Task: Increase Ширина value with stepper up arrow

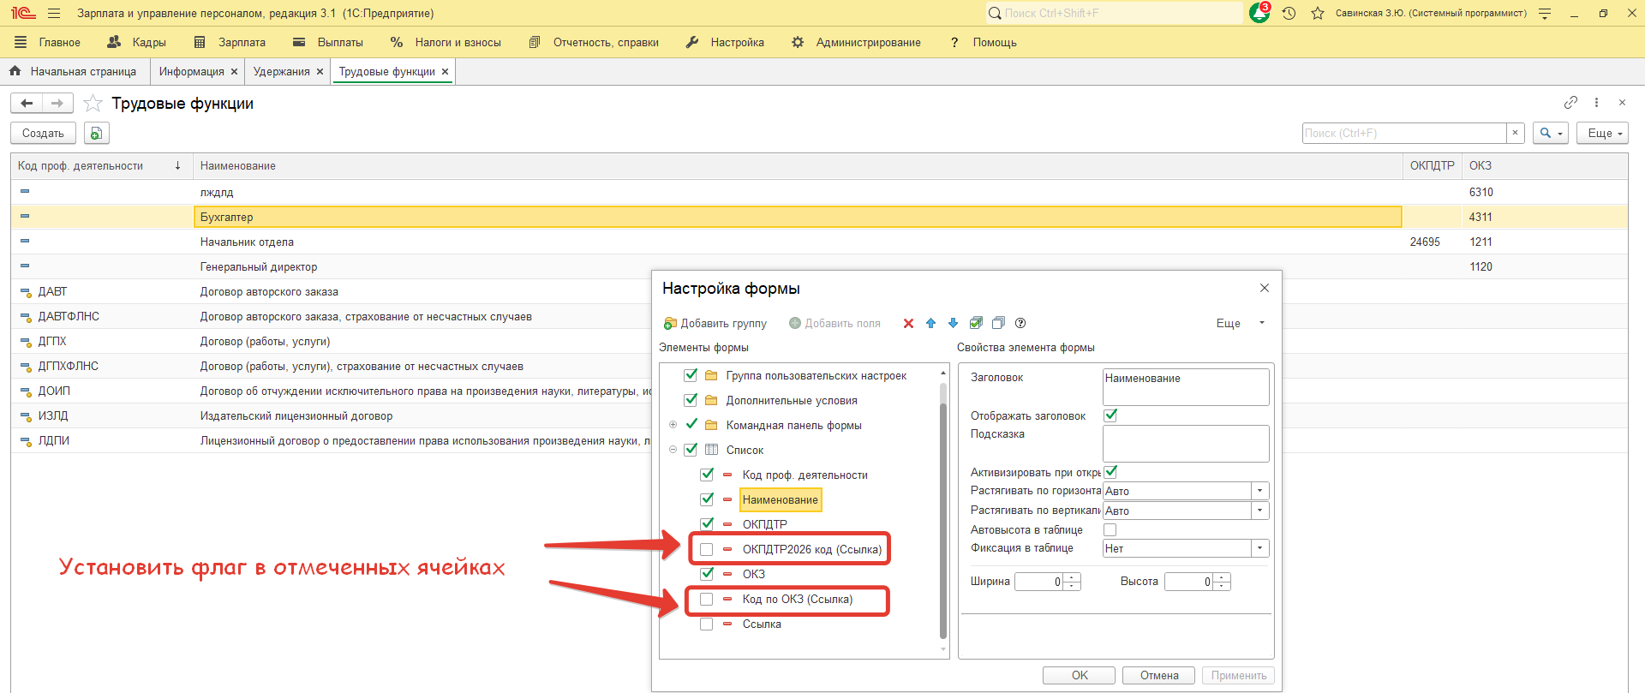Action: (1072, 577)
